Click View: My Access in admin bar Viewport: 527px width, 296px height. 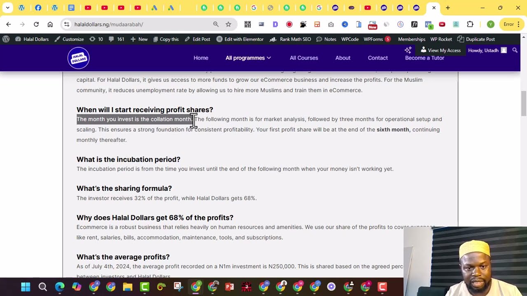tap(441, 50)
